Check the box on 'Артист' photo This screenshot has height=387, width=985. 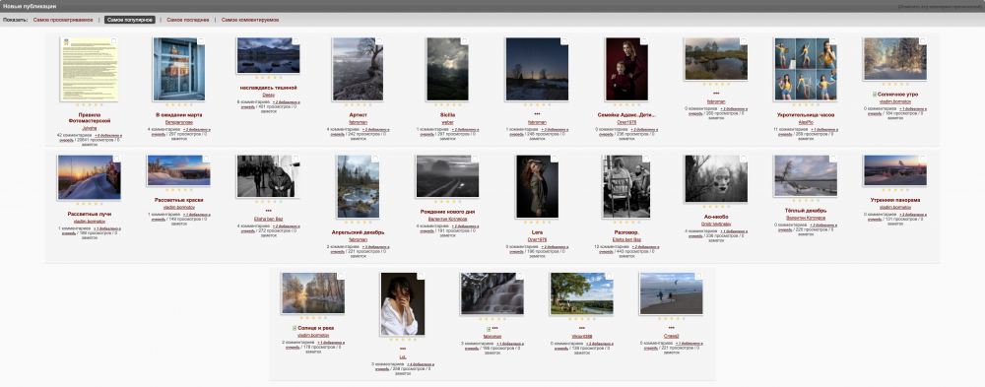coord(379,41)
